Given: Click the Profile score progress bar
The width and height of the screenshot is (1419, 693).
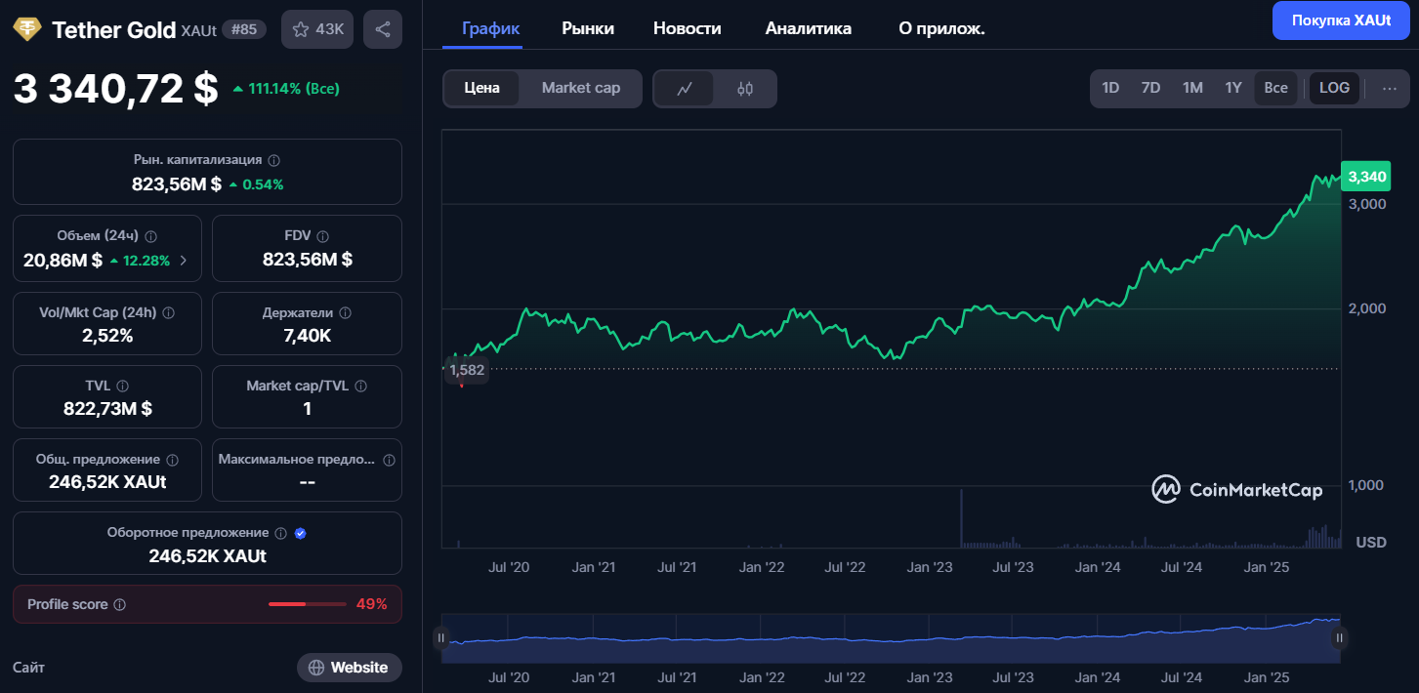Looking at the screenshot, I should 308,604.
